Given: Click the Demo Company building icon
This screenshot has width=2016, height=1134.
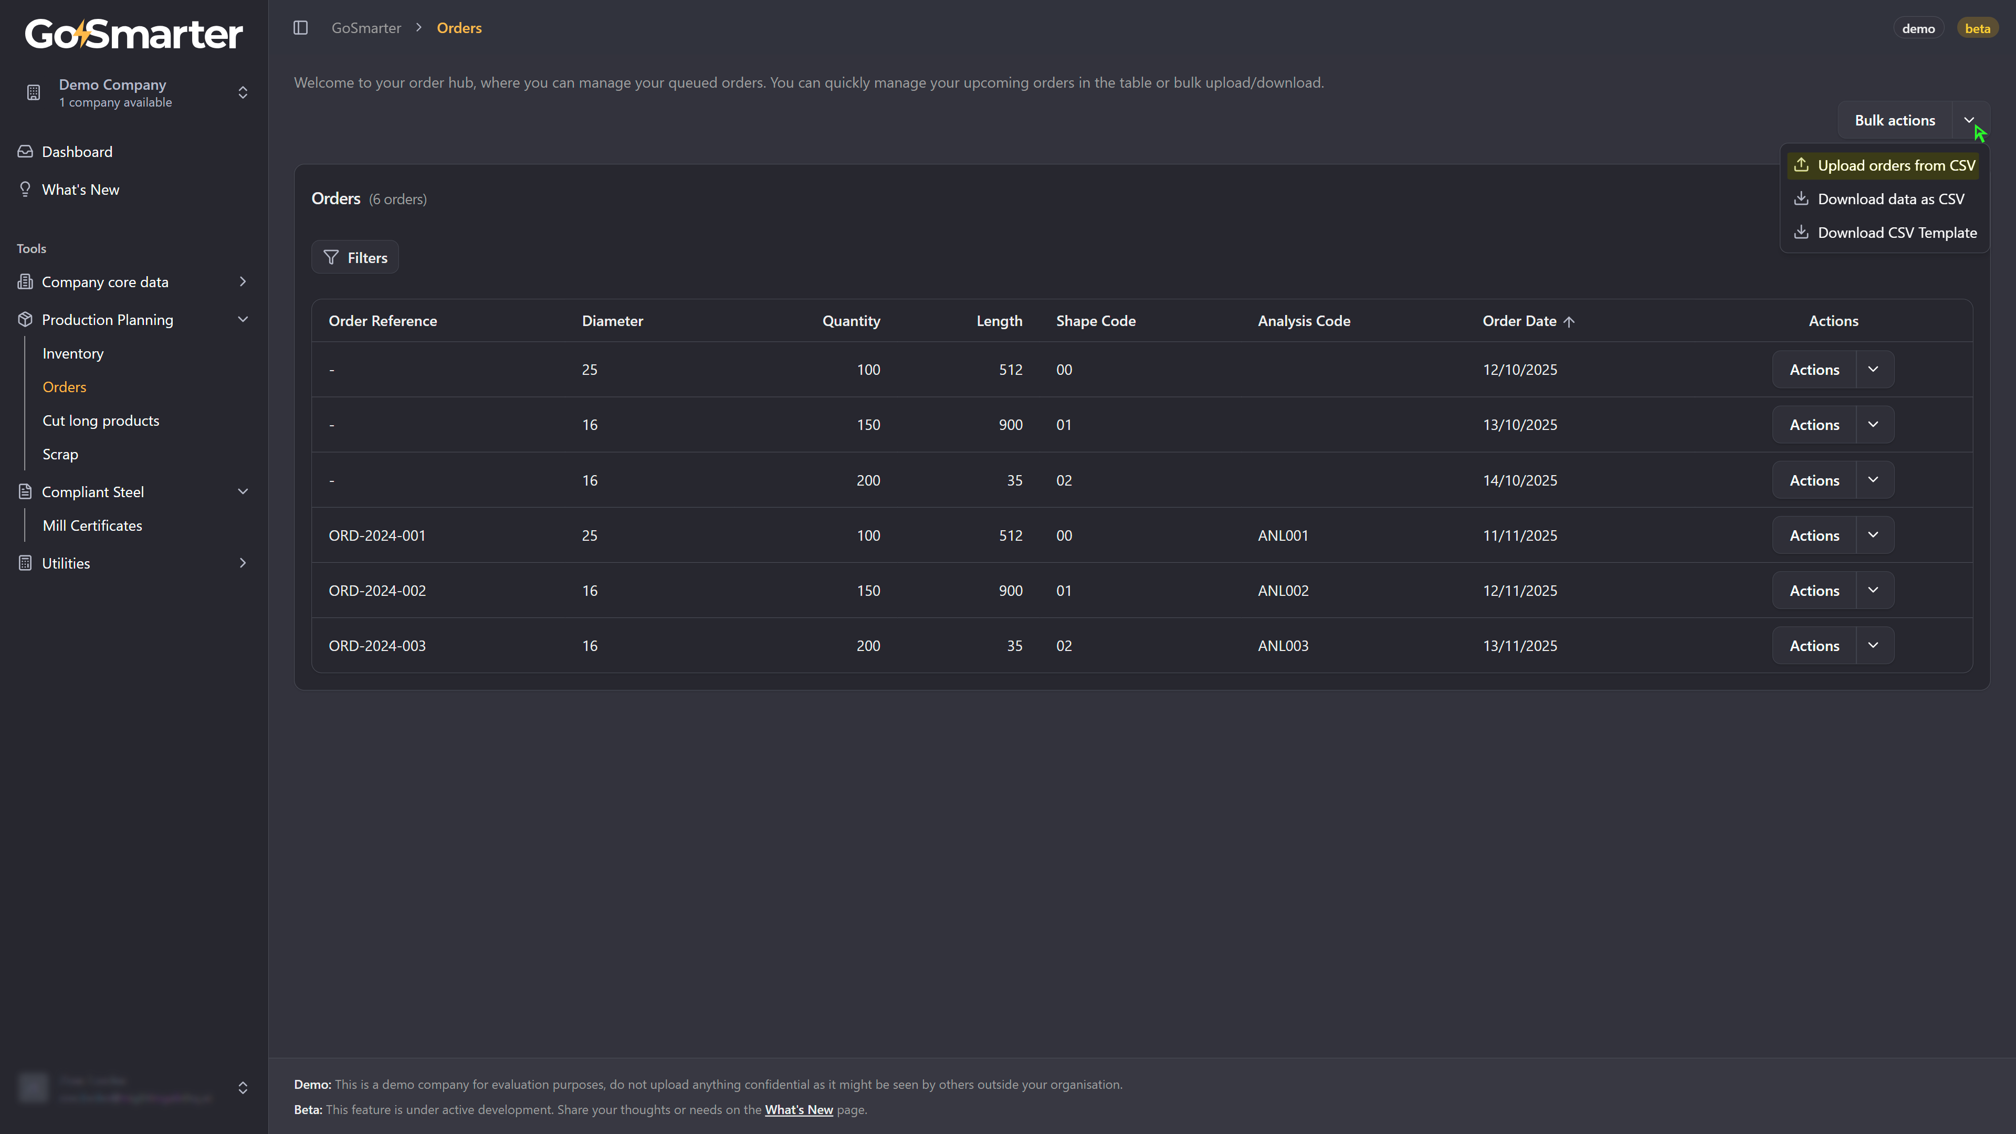Looking at the screenshot, I should pyautogui.click(x=33, y=92).
